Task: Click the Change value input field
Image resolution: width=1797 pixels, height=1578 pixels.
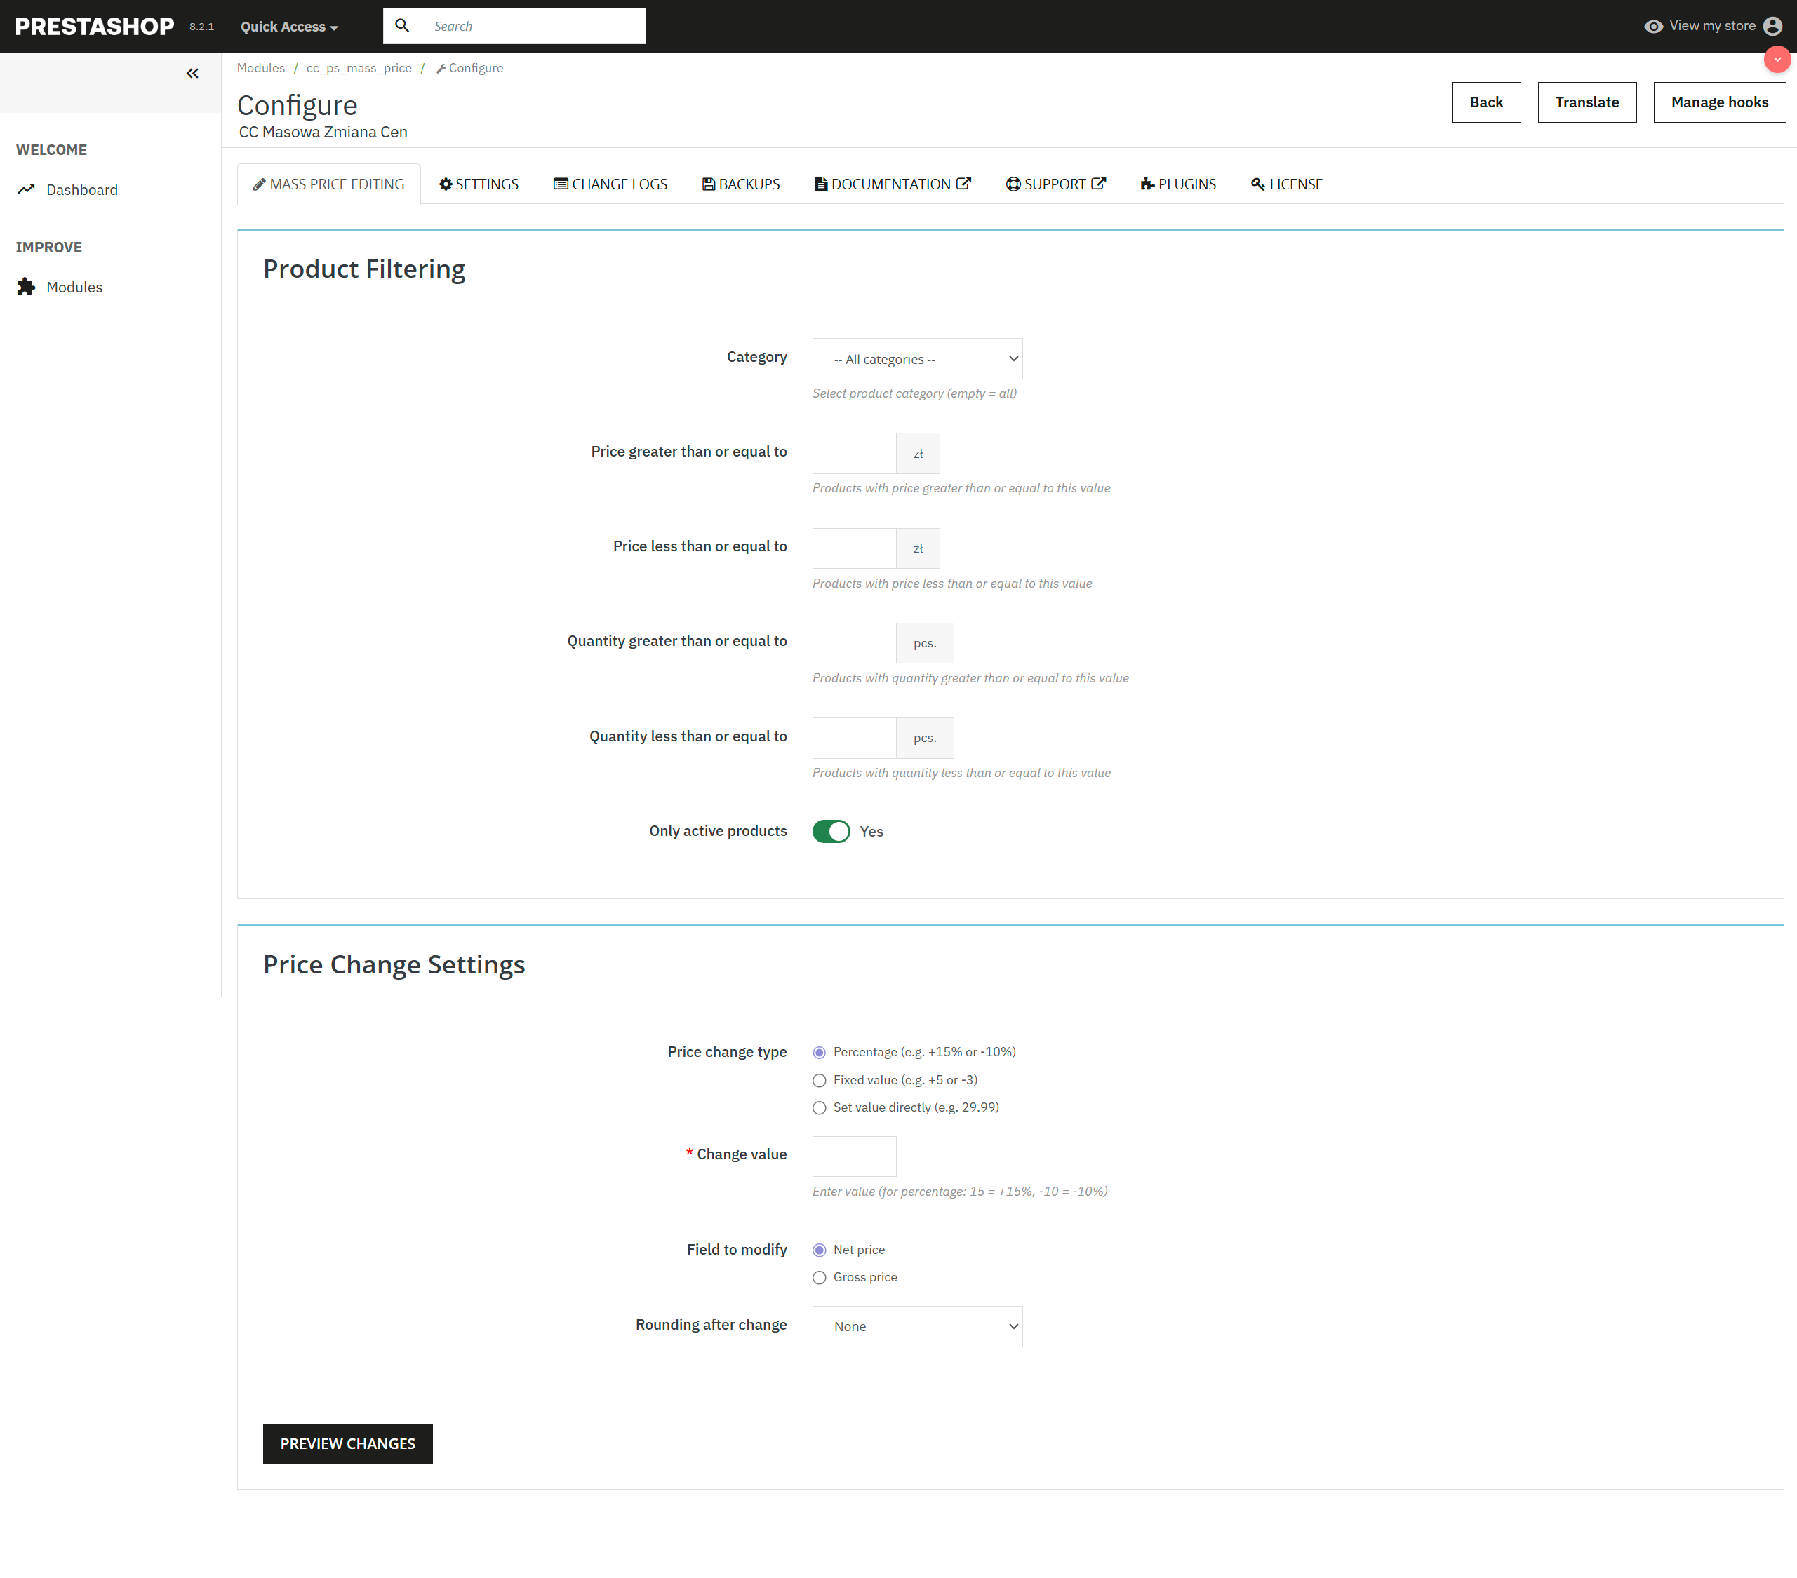Action: pos(854,1156)
